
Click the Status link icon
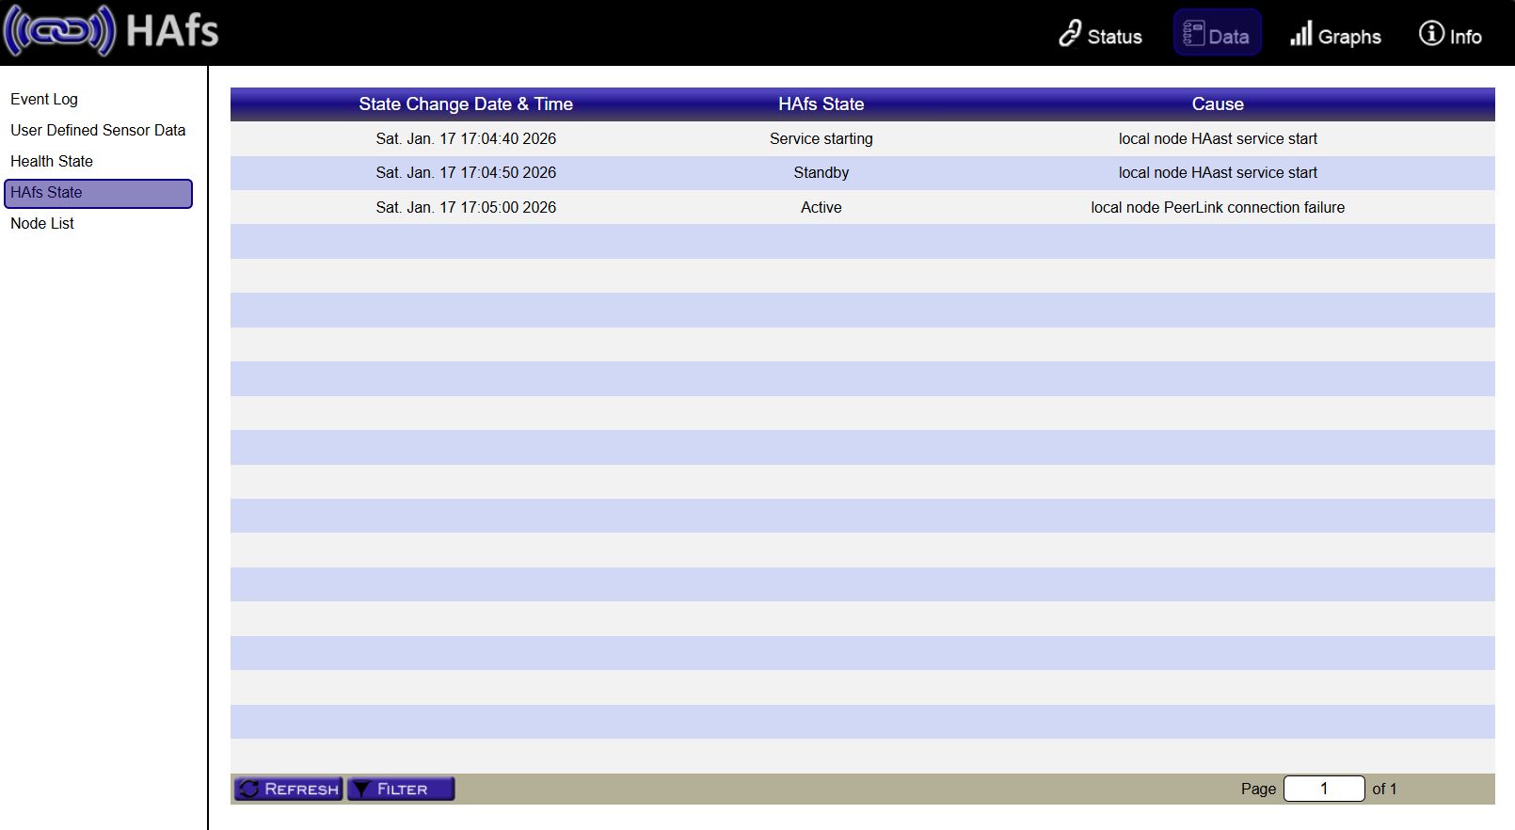click(x=1070, y=34)
